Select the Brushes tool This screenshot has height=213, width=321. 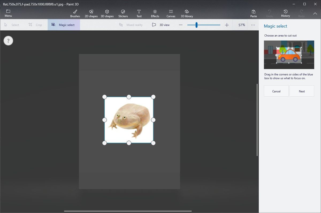coord(75,13)
